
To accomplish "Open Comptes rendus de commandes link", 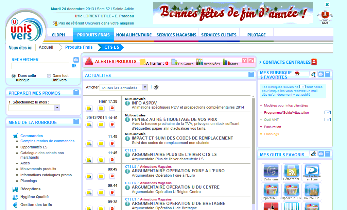I will [x=47, y=141].
